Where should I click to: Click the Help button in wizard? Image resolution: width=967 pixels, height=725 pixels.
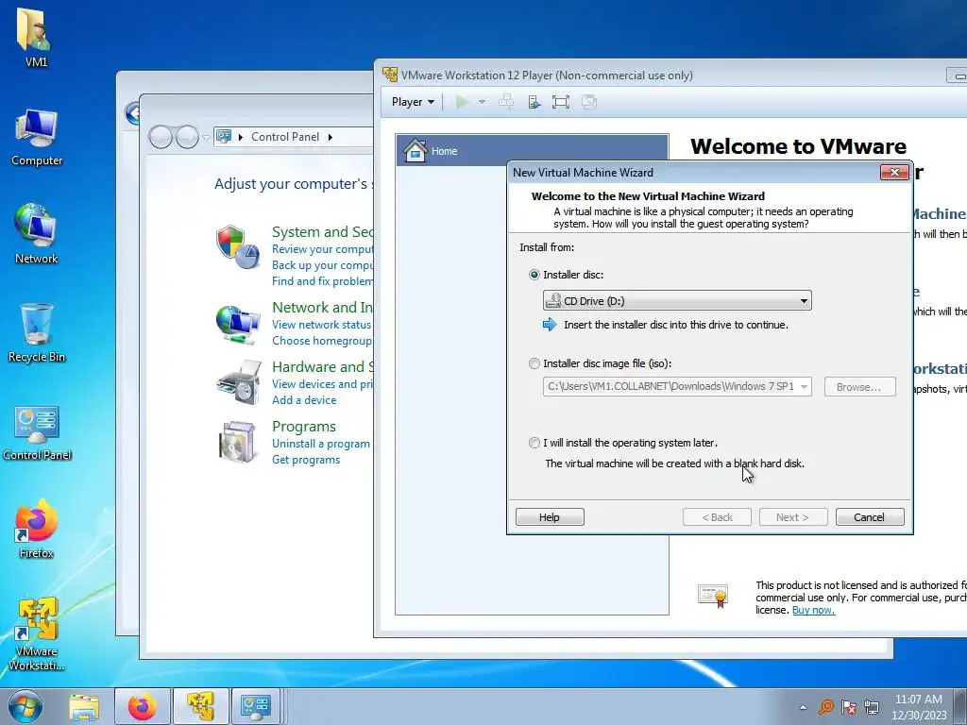point(550,517)
